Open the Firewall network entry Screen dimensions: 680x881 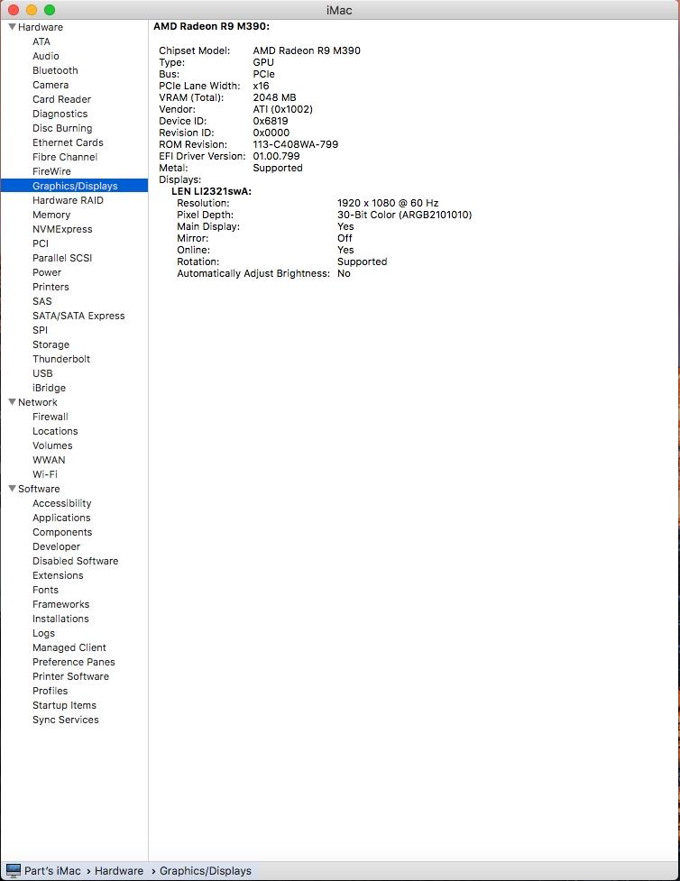[51, 417]
